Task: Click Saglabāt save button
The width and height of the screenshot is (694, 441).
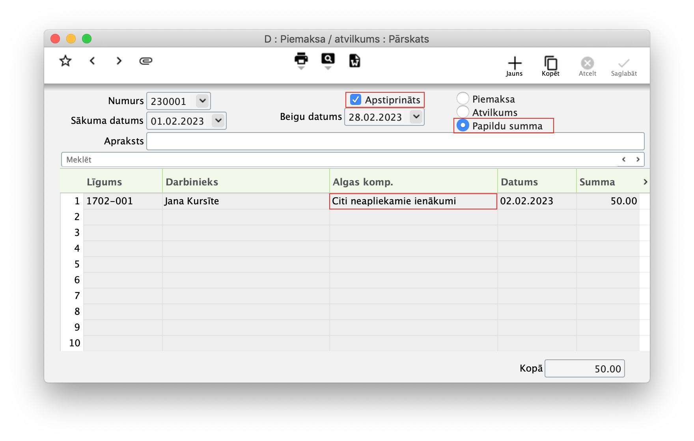Action: click(x=624, y=67)
